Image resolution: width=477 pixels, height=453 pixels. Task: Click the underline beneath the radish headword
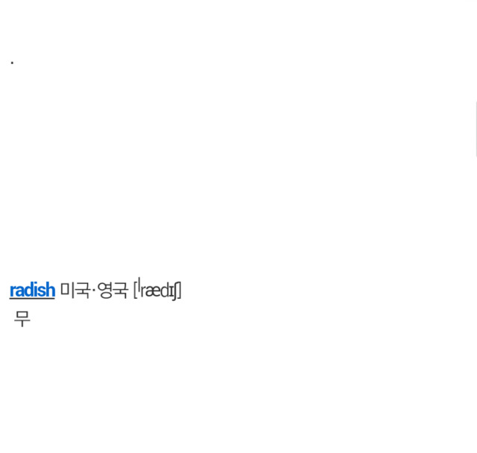tap(32, 299)
